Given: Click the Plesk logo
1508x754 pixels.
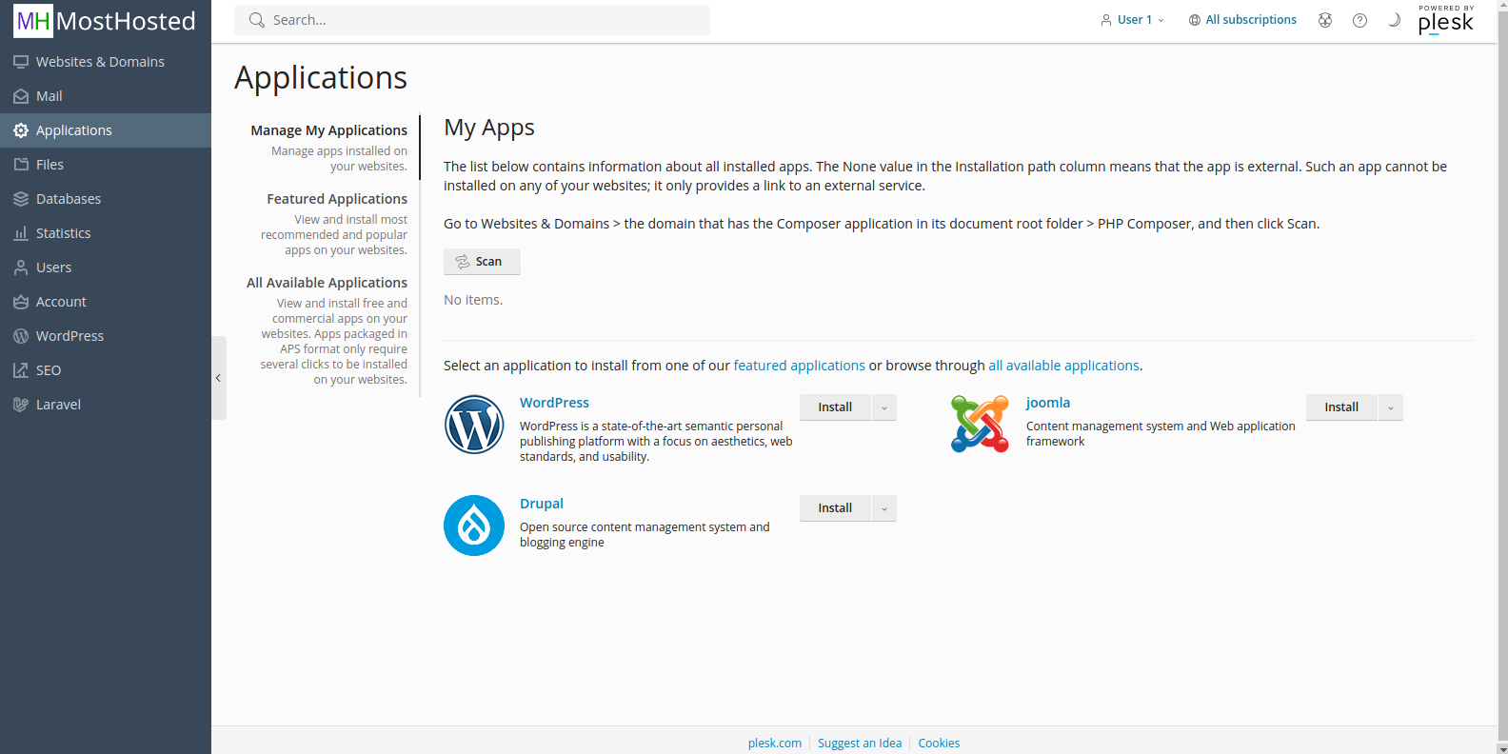Looking at the screenshot, I should (x=1446, y=20).
